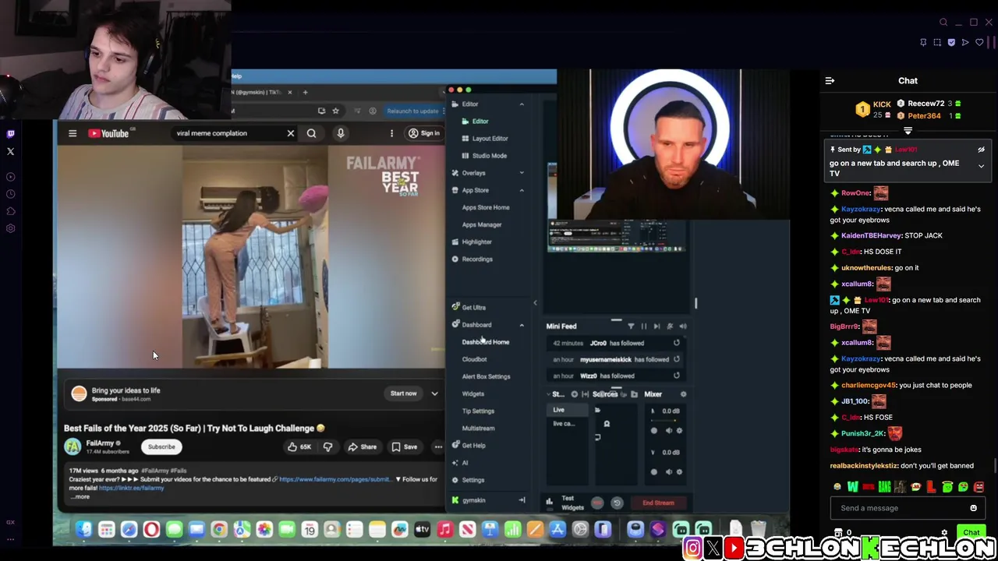This screenshot has width=998, height=561.
Task: Click Test Widgets in Streamlabs
Action: tap(572, 503)
